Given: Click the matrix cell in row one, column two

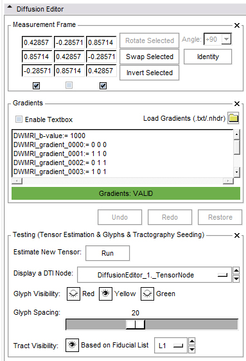Looking at the screenshot, I should 69,42.
